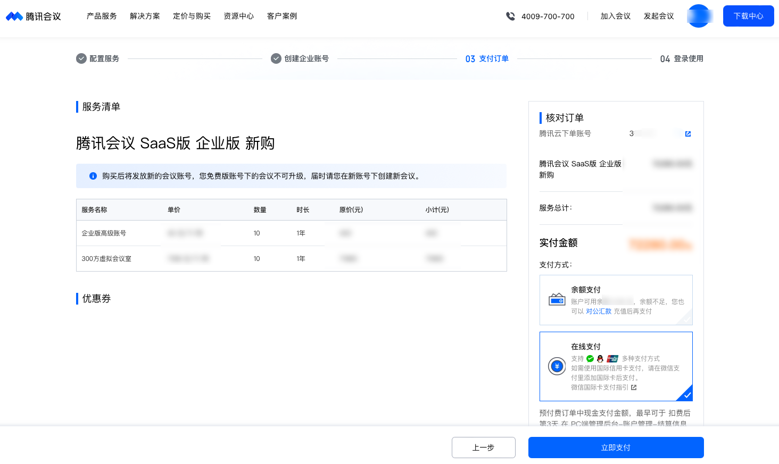Click 发起会议 in header
The image size is (779, 464).
659,16
